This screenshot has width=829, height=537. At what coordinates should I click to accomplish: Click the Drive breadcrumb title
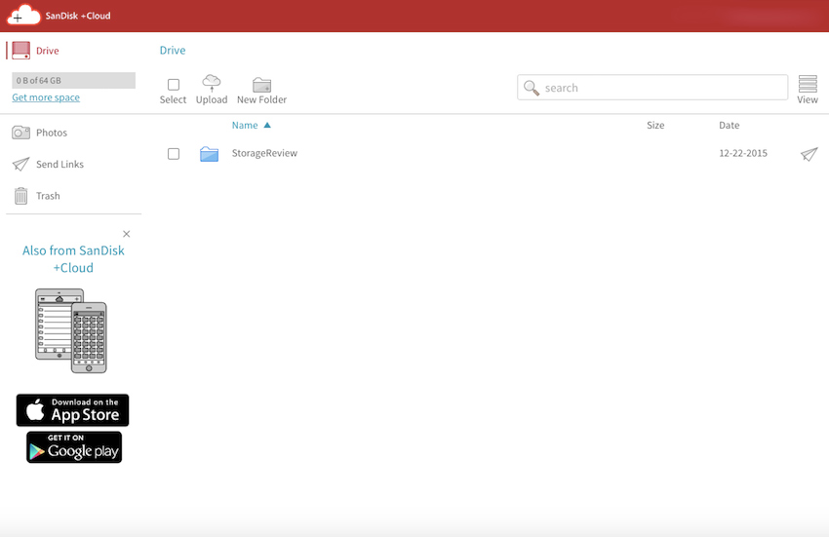tap(173, 51)
